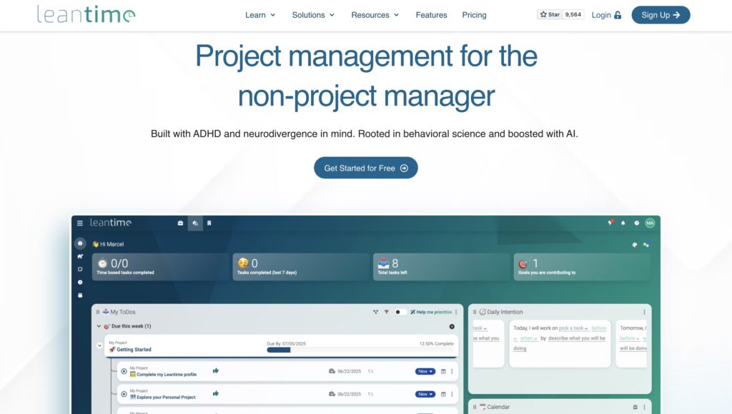Click thumbs-up on Complete my Leantime profile
732x414 pixels.
[216, 370]
